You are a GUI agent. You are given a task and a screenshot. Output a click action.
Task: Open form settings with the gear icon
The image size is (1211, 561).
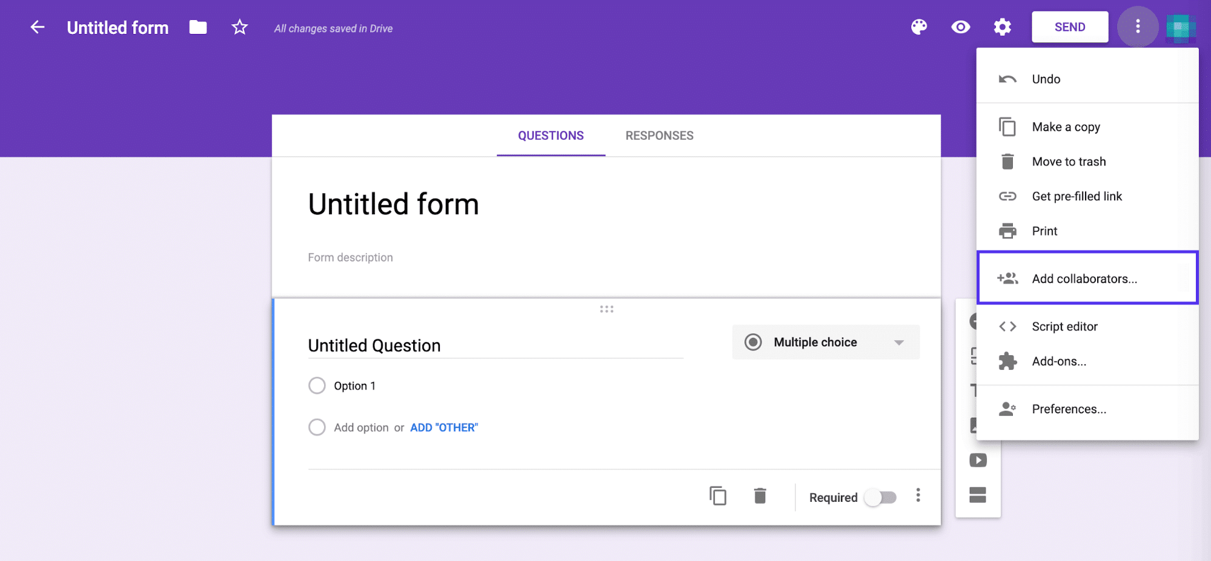click(1002, 27)
